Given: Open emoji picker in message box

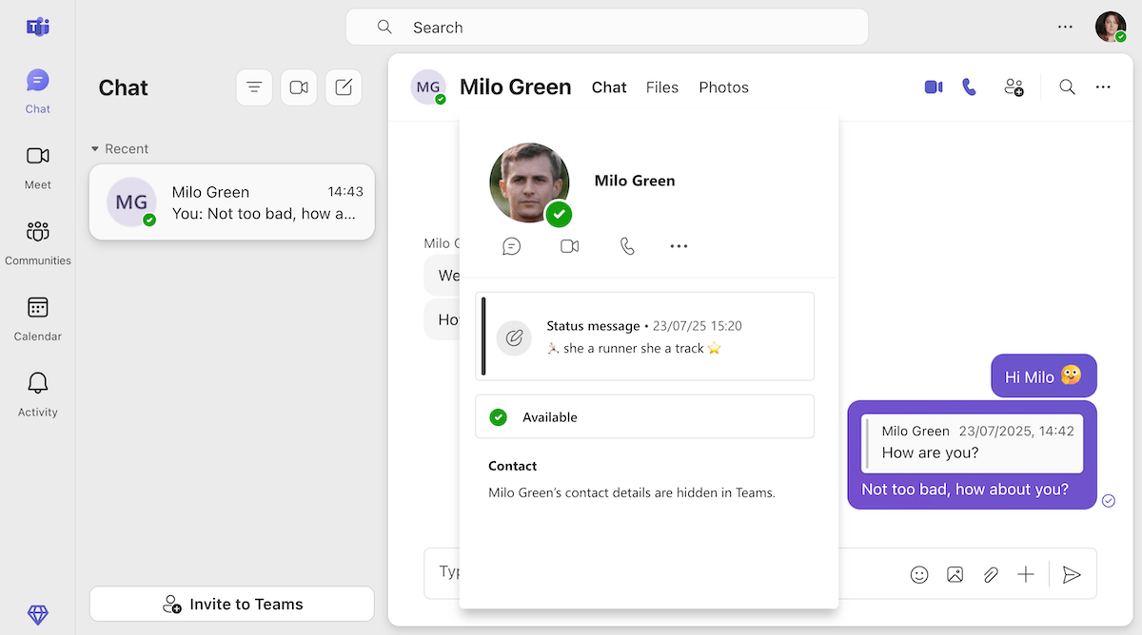Looking at the screenshot, I should (919, 574).
